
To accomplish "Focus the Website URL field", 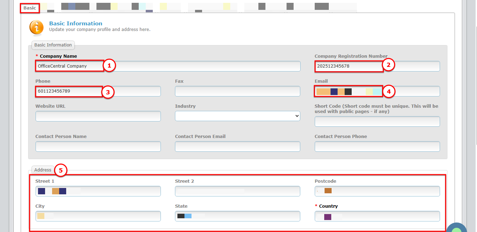I will click(98, 116).
